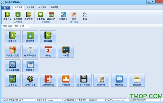Open 会员消费 from the ribbon toolbar

click(x=18, y=16)
